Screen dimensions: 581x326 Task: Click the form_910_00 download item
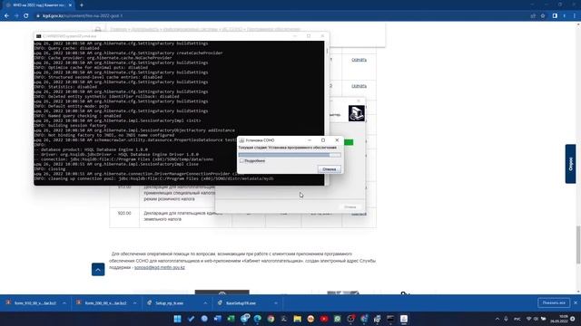pyautogui.click(x=31, y=303)
